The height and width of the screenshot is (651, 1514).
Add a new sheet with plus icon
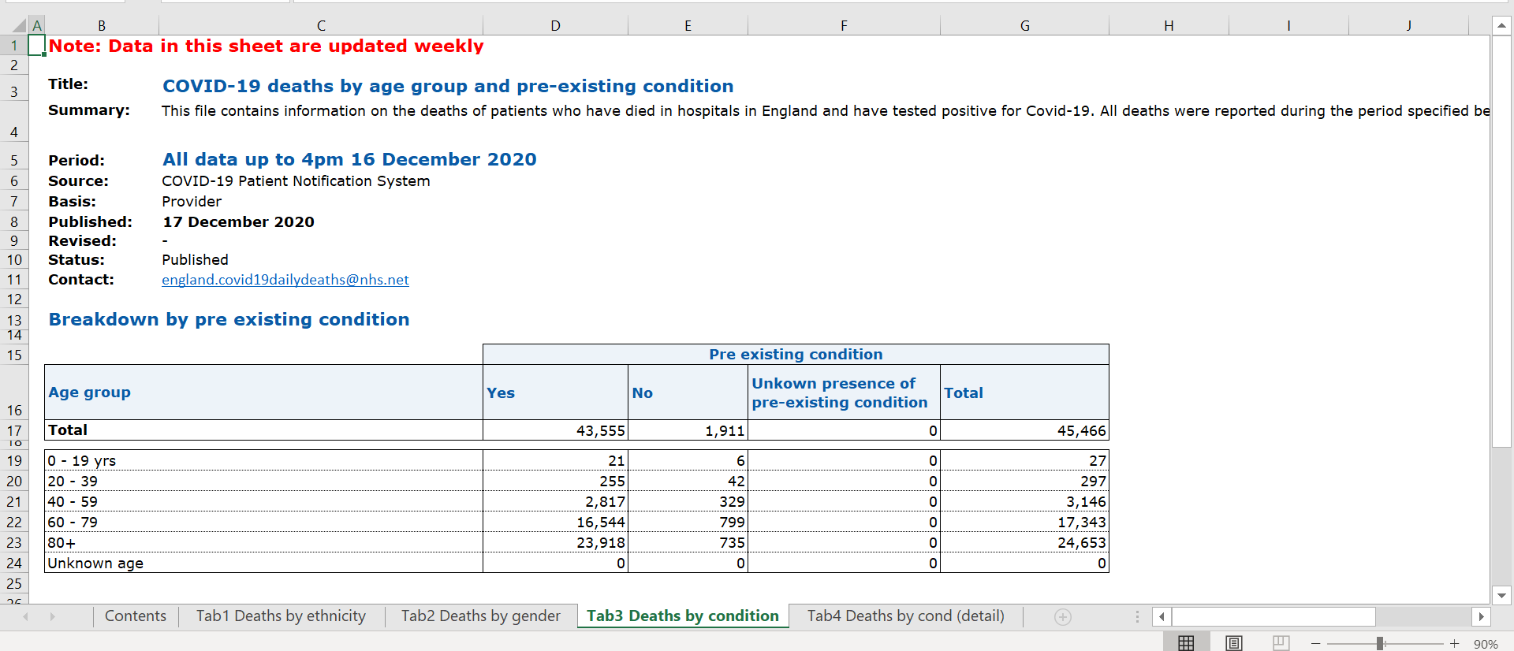coord(1063,617)
